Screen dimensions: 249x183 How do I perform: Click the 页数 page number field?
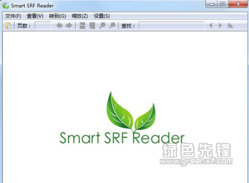coord(43,26)
